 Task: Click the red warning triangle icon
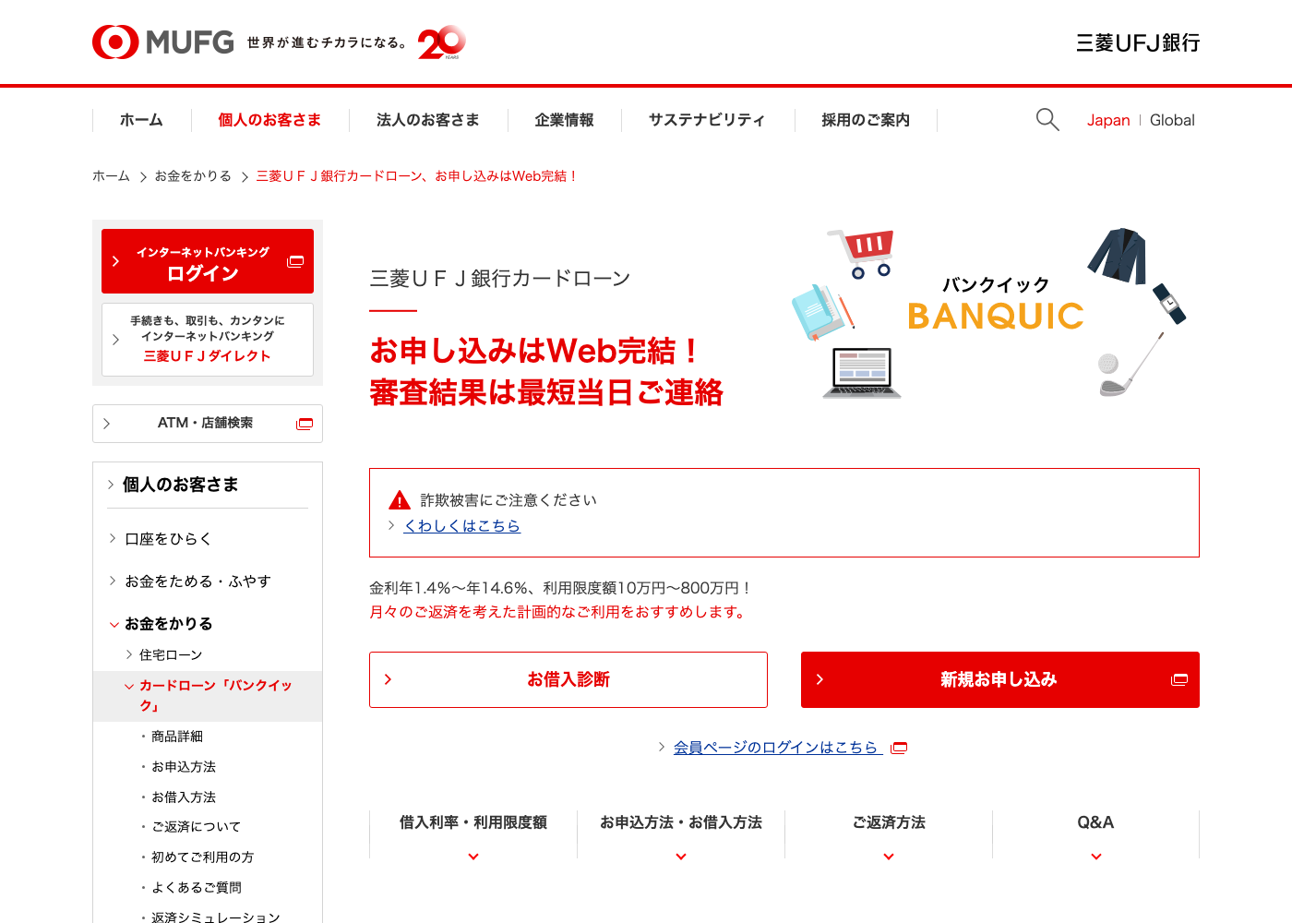400,500
